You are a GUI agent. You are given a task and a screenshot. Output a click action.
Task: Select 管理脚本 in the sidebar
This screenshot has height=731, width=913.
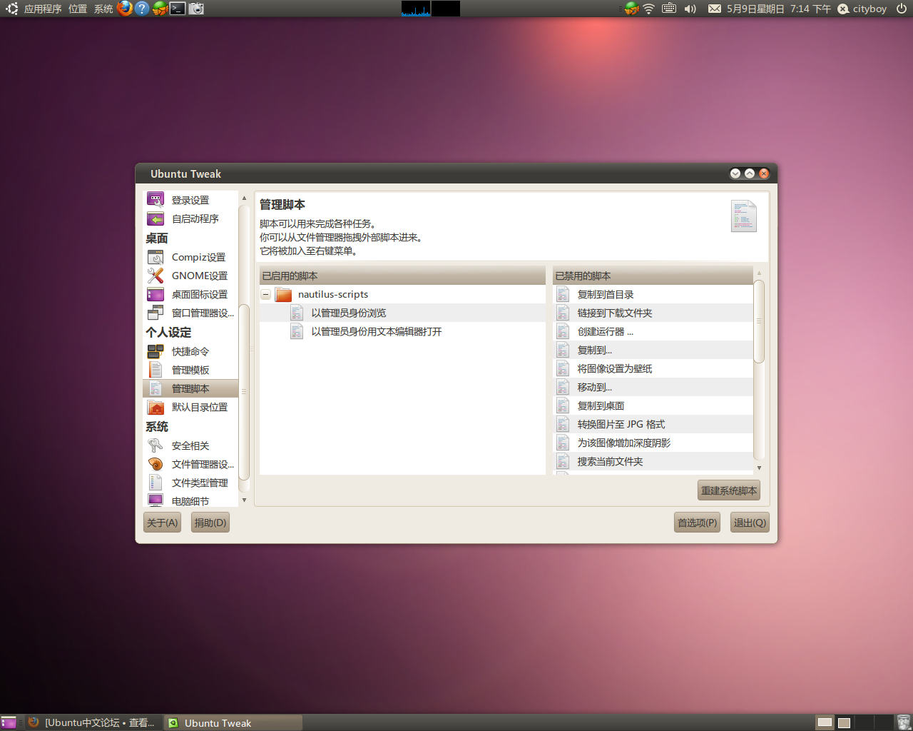click(190, 388)
